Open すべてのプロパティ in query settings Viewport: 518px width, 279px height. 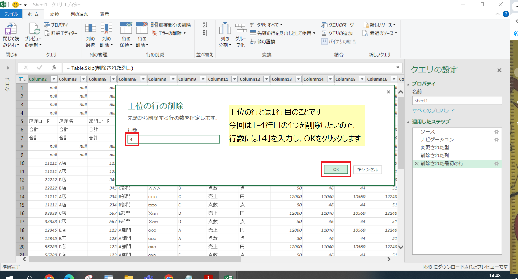[x=434, y=110]
